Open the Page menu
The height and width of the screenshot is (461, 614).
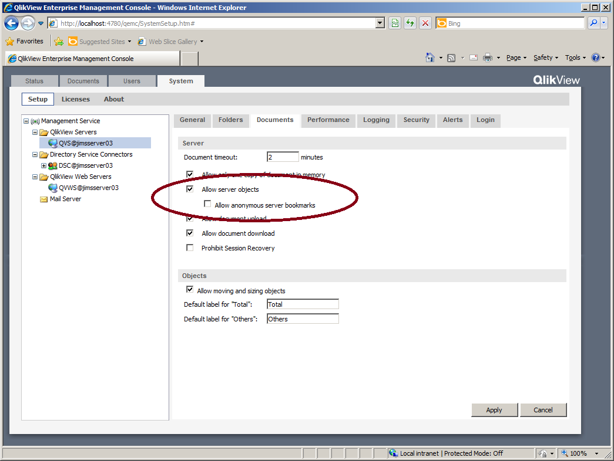pos(516,57)
